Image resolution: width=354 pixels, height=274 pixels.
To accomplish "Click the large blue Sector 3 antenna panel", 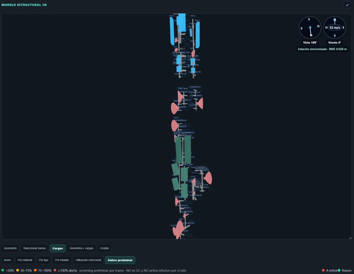I will pos(198,35).
